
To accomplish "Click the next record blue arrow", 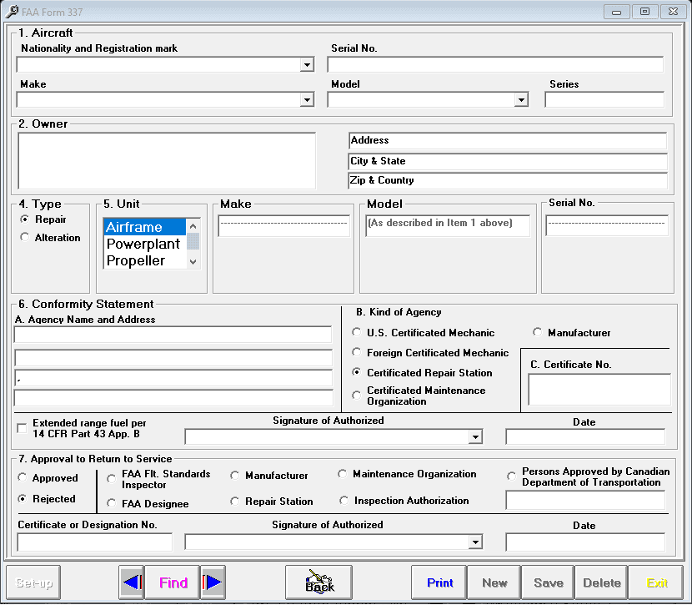I will coord(213,582).
